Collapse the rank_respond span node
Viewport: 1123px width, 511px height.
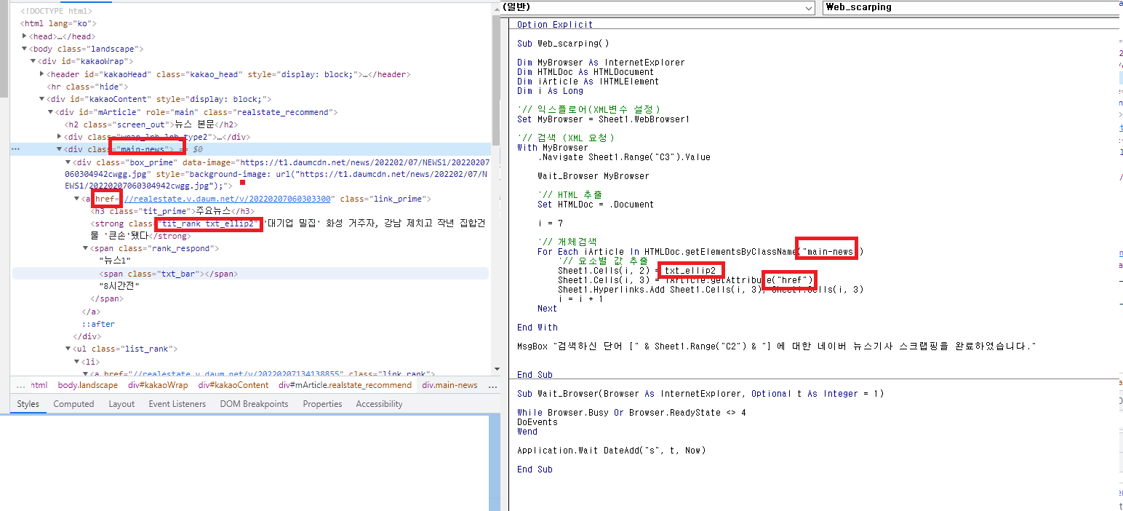[x=86, y=248]
